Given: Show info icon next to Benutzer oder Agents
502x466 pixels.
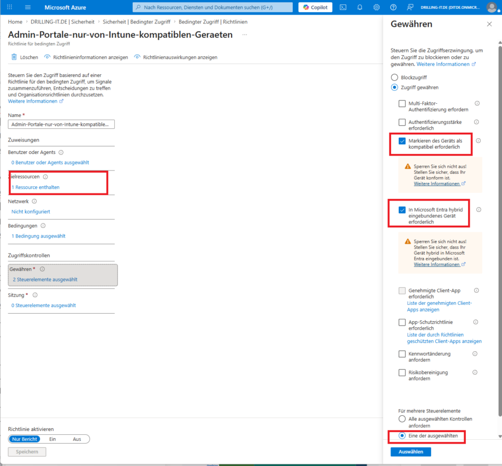Looking at the screenshot, I should (61, 152).
